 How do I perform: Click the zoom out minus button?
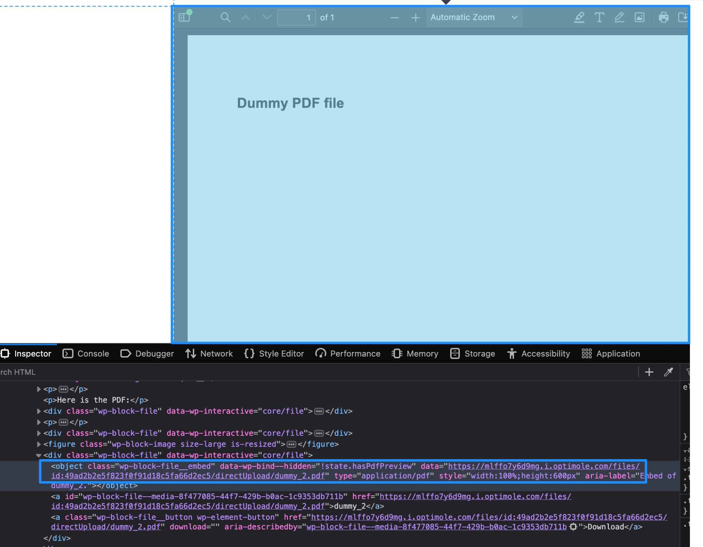395,18
